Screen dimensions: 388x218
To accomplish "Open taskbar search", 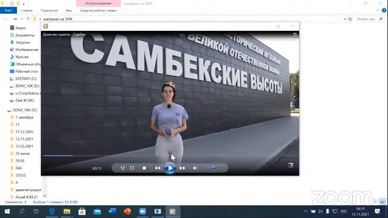I will pos(22,211).
